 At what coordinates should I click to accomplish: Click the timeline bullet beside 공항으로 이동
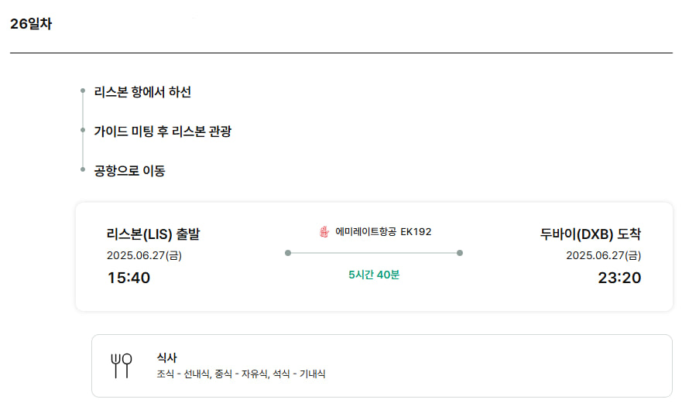click(83, 169)
